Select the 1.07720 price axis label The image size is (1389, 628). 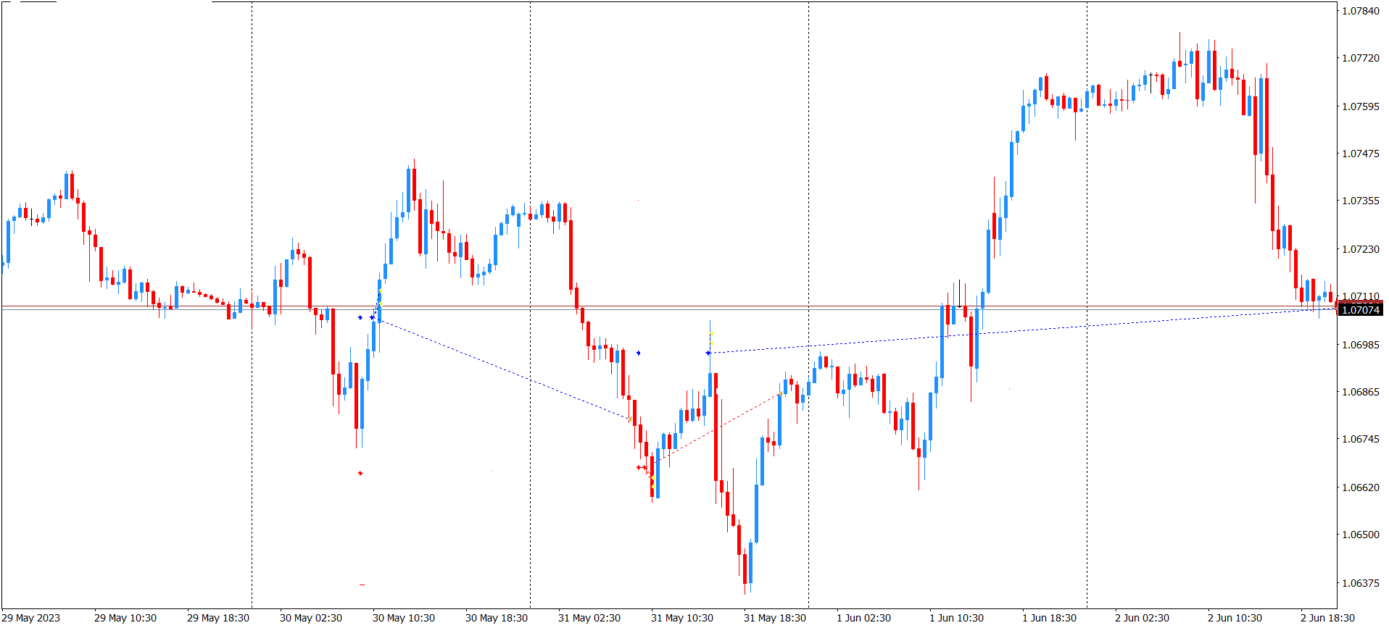[x=1361, y=58]
